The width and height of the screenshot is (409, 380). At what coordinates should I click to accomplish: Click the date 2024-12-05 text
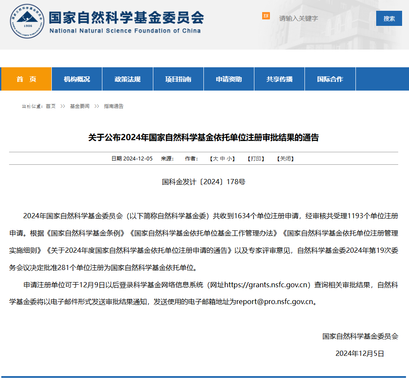(138, 159)
